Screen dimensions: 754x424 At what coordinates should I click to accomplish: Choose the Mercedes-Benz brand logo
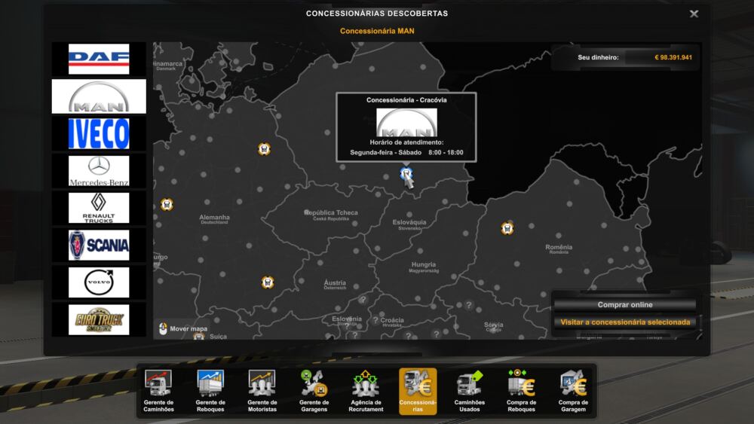click(99, 171)
